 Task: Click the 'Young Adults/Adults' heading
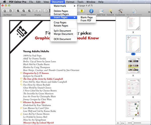[36, 51]
